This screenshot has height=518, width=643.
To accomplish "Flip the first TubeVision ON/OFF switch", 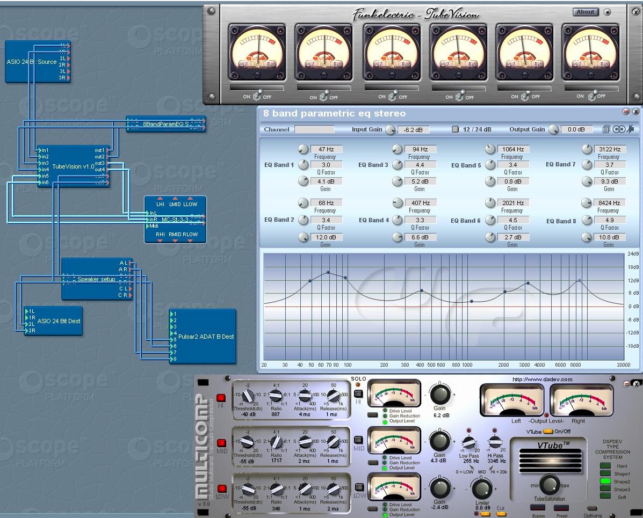I will (x=257, y=96).
